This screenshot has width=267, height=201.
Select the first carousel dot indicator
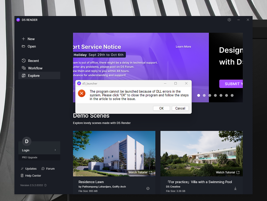(199, 96)
